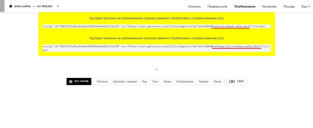Open the Помощь help menu
Viewport: 313px width, 128px height.
pyautogui.click(x=289, y=7)
